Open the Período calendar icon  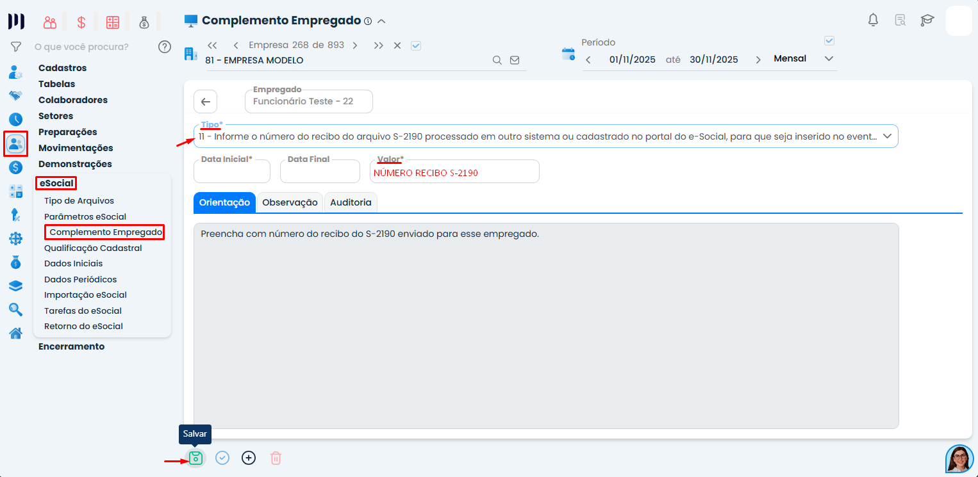pos(568,54)
